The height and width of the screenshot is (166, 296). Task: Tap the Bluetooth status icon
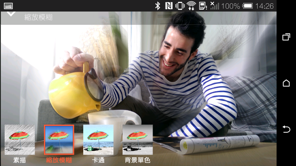158,6
